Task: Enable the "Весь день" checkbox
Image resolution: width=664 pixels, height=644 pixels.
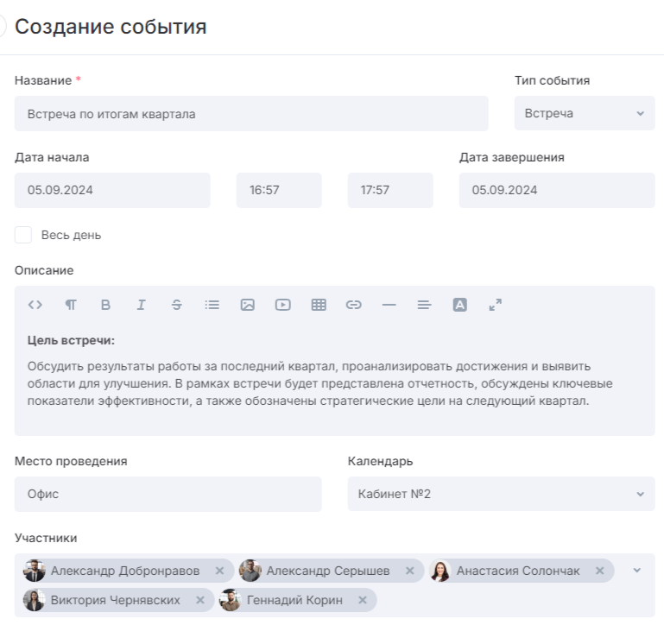Action: click(x=23, y=235)
